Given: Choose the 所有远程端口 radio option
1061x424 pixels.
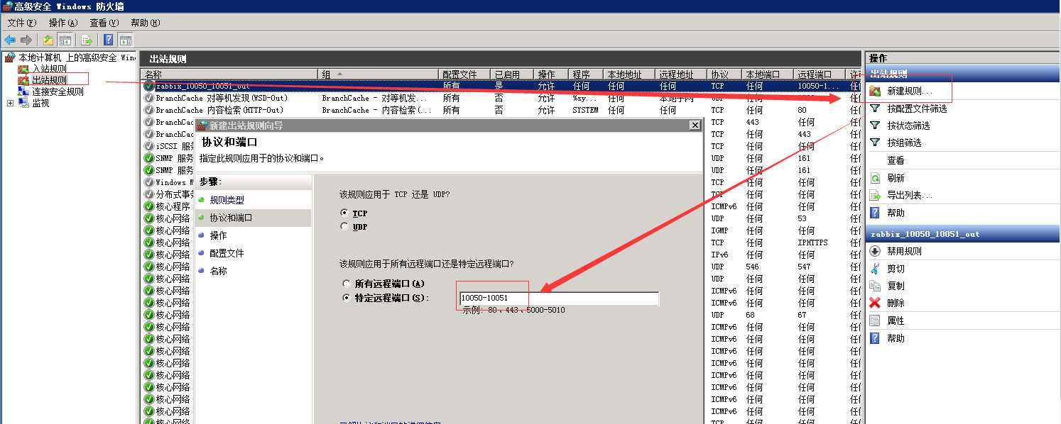Looking at the screenshot, I should click(x=345, y=284).
